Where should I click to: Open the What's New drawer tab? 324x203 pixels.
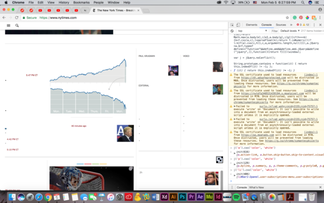click(x=256, y=187)
